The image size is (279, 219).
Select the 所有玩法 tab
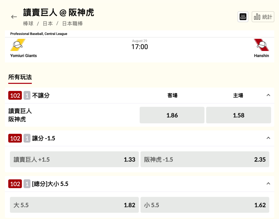click(20, 77)
